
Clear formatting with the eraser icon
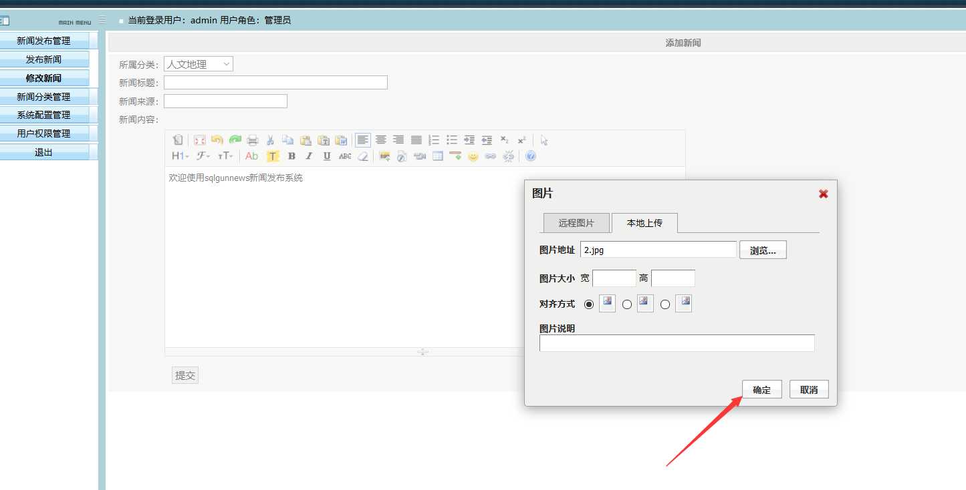[362, 156]
